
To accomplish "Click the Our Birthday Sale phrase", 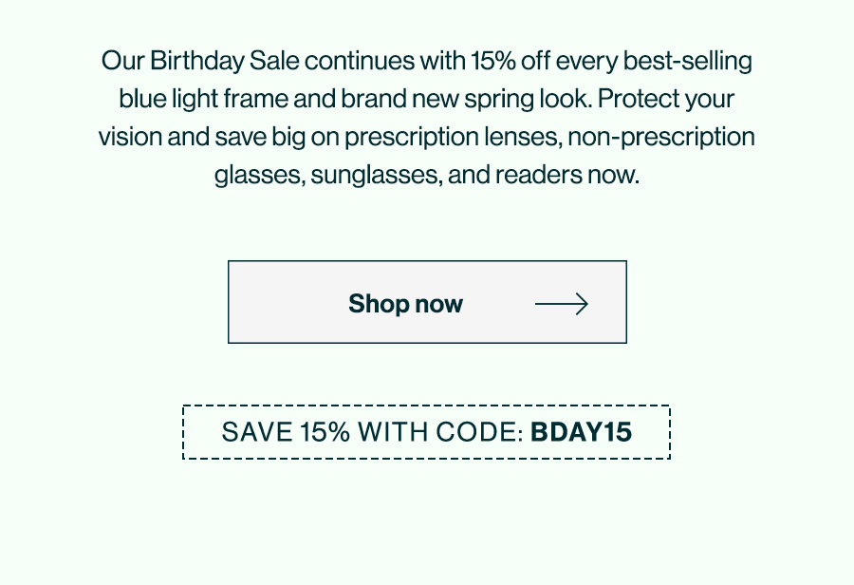I will tap(200, 61).
